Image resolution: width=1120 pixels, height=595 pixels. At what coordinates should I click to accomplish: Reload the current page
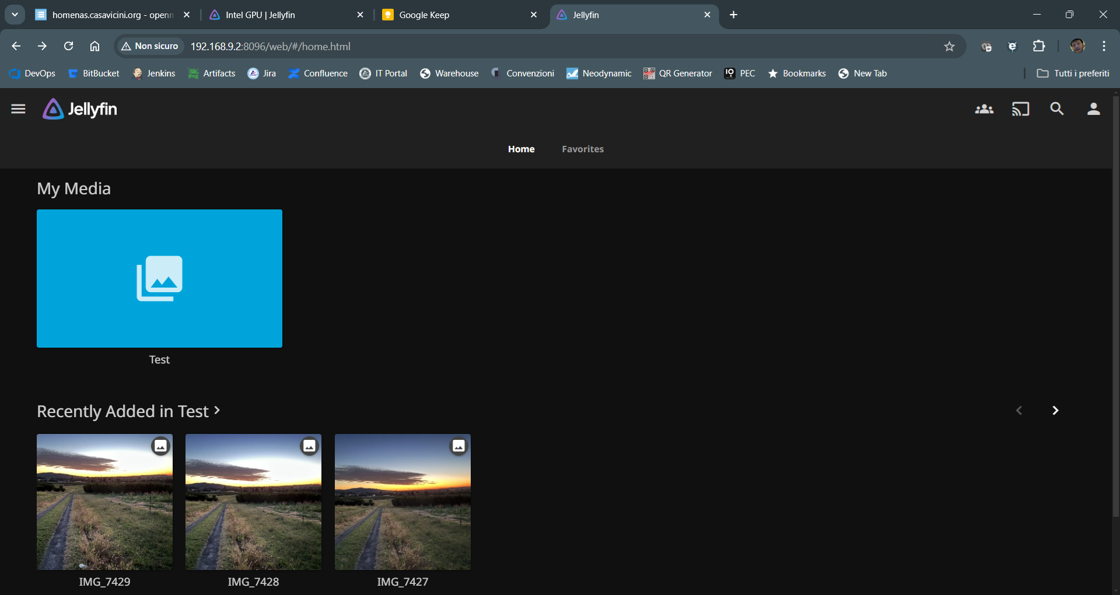coord(68,46)
